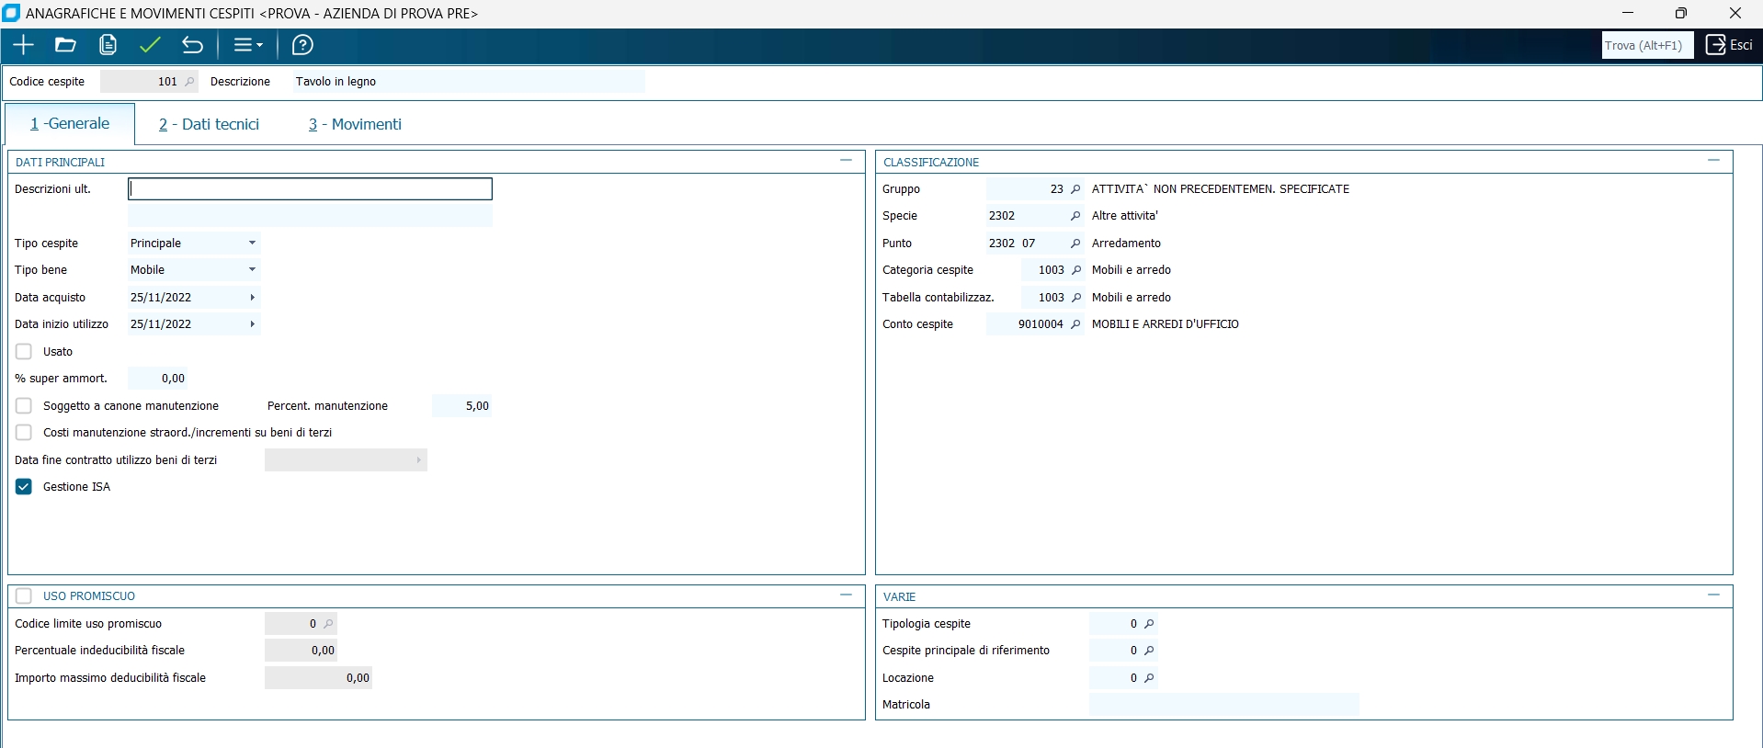Click the undo arrow toolbar icon
1763x748 pixels.
coord(192,45)
